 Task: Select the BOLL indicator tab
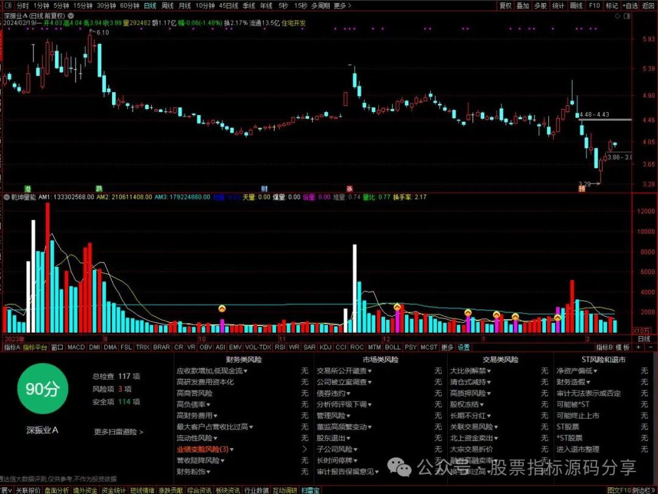point(393,347)
